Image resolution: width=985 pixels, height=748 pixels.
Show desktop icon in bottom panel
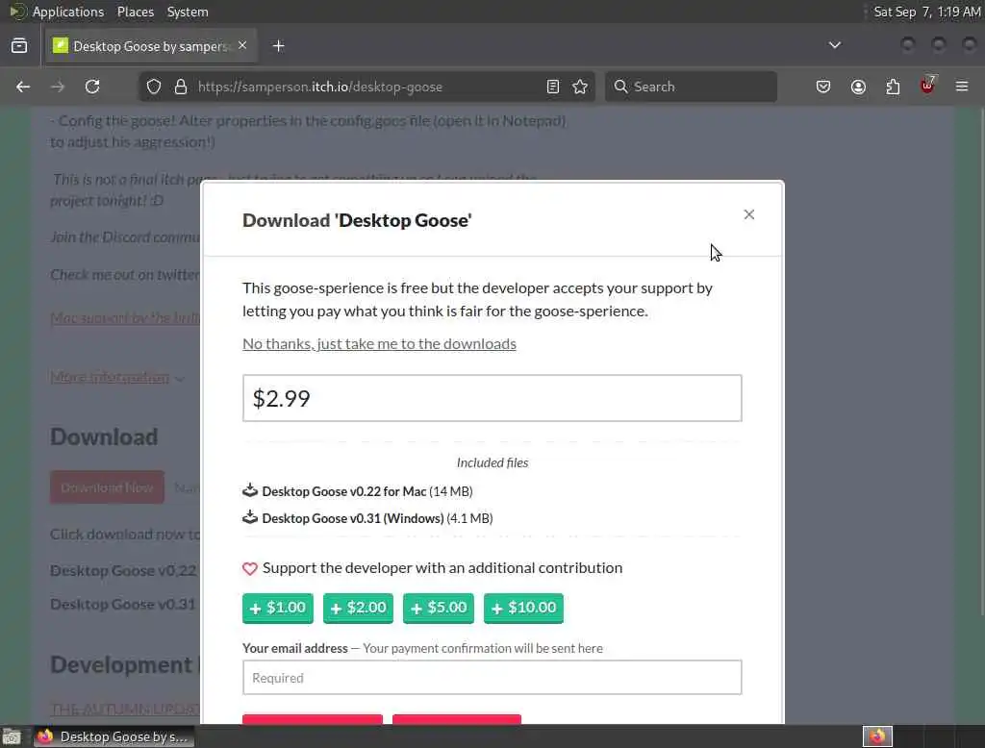coord(12,736)
